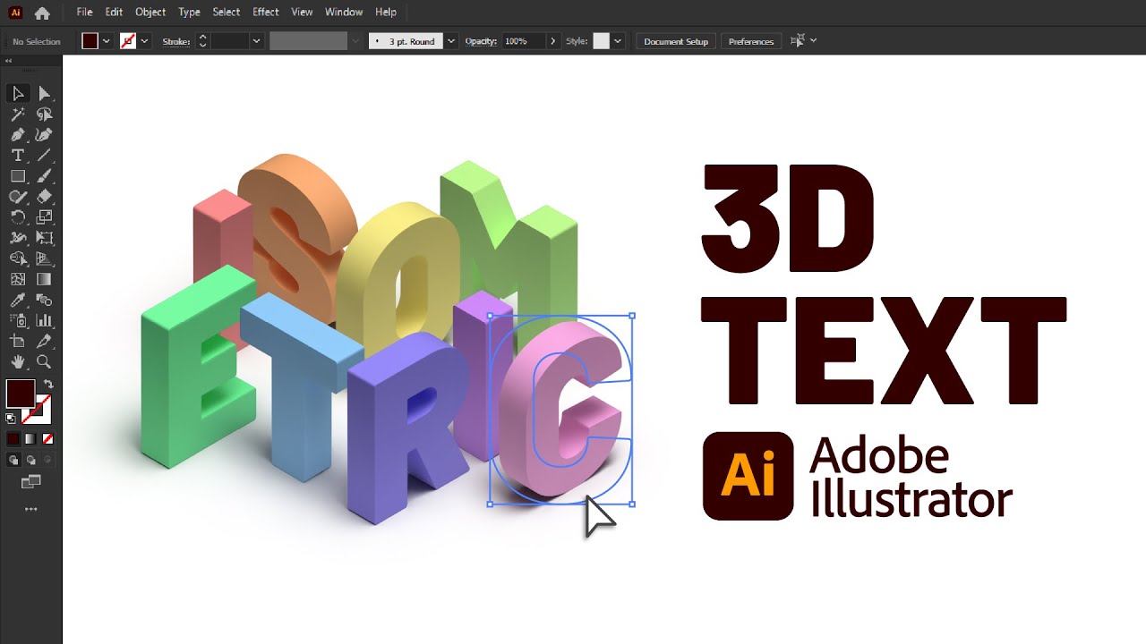Click the Home icon in the top bar
Viewport: 1146px width, 644px height.
(x=42, y=13)
